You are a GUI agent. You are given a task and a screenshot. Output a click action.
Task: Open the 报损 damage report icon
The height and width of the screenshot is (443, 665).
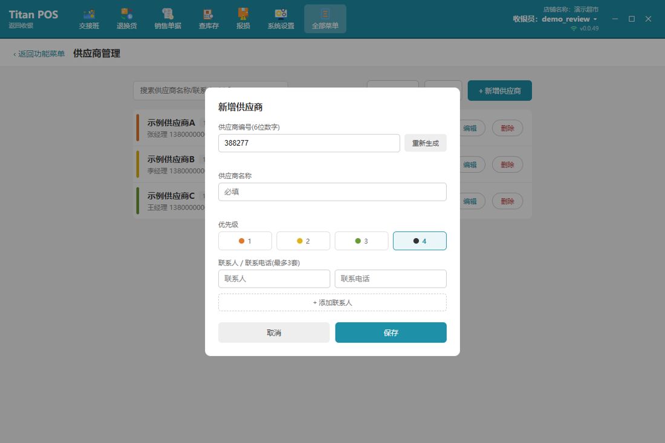coord(243,19)
